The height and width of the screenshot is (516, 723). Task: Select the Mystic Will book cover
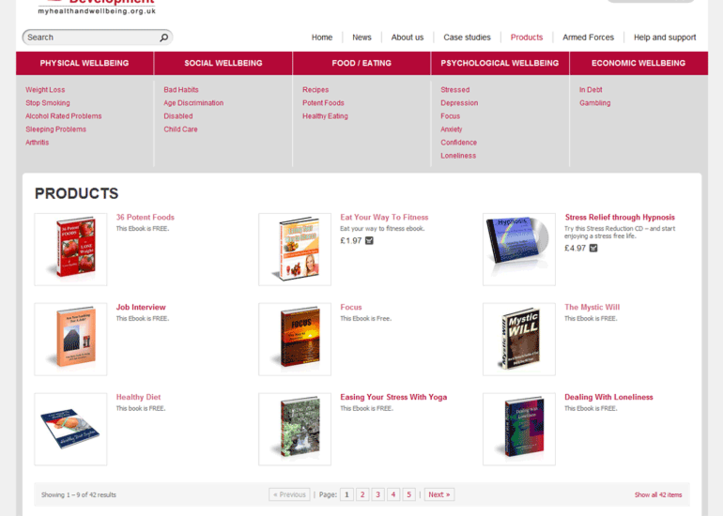click(x=519, y=339)
